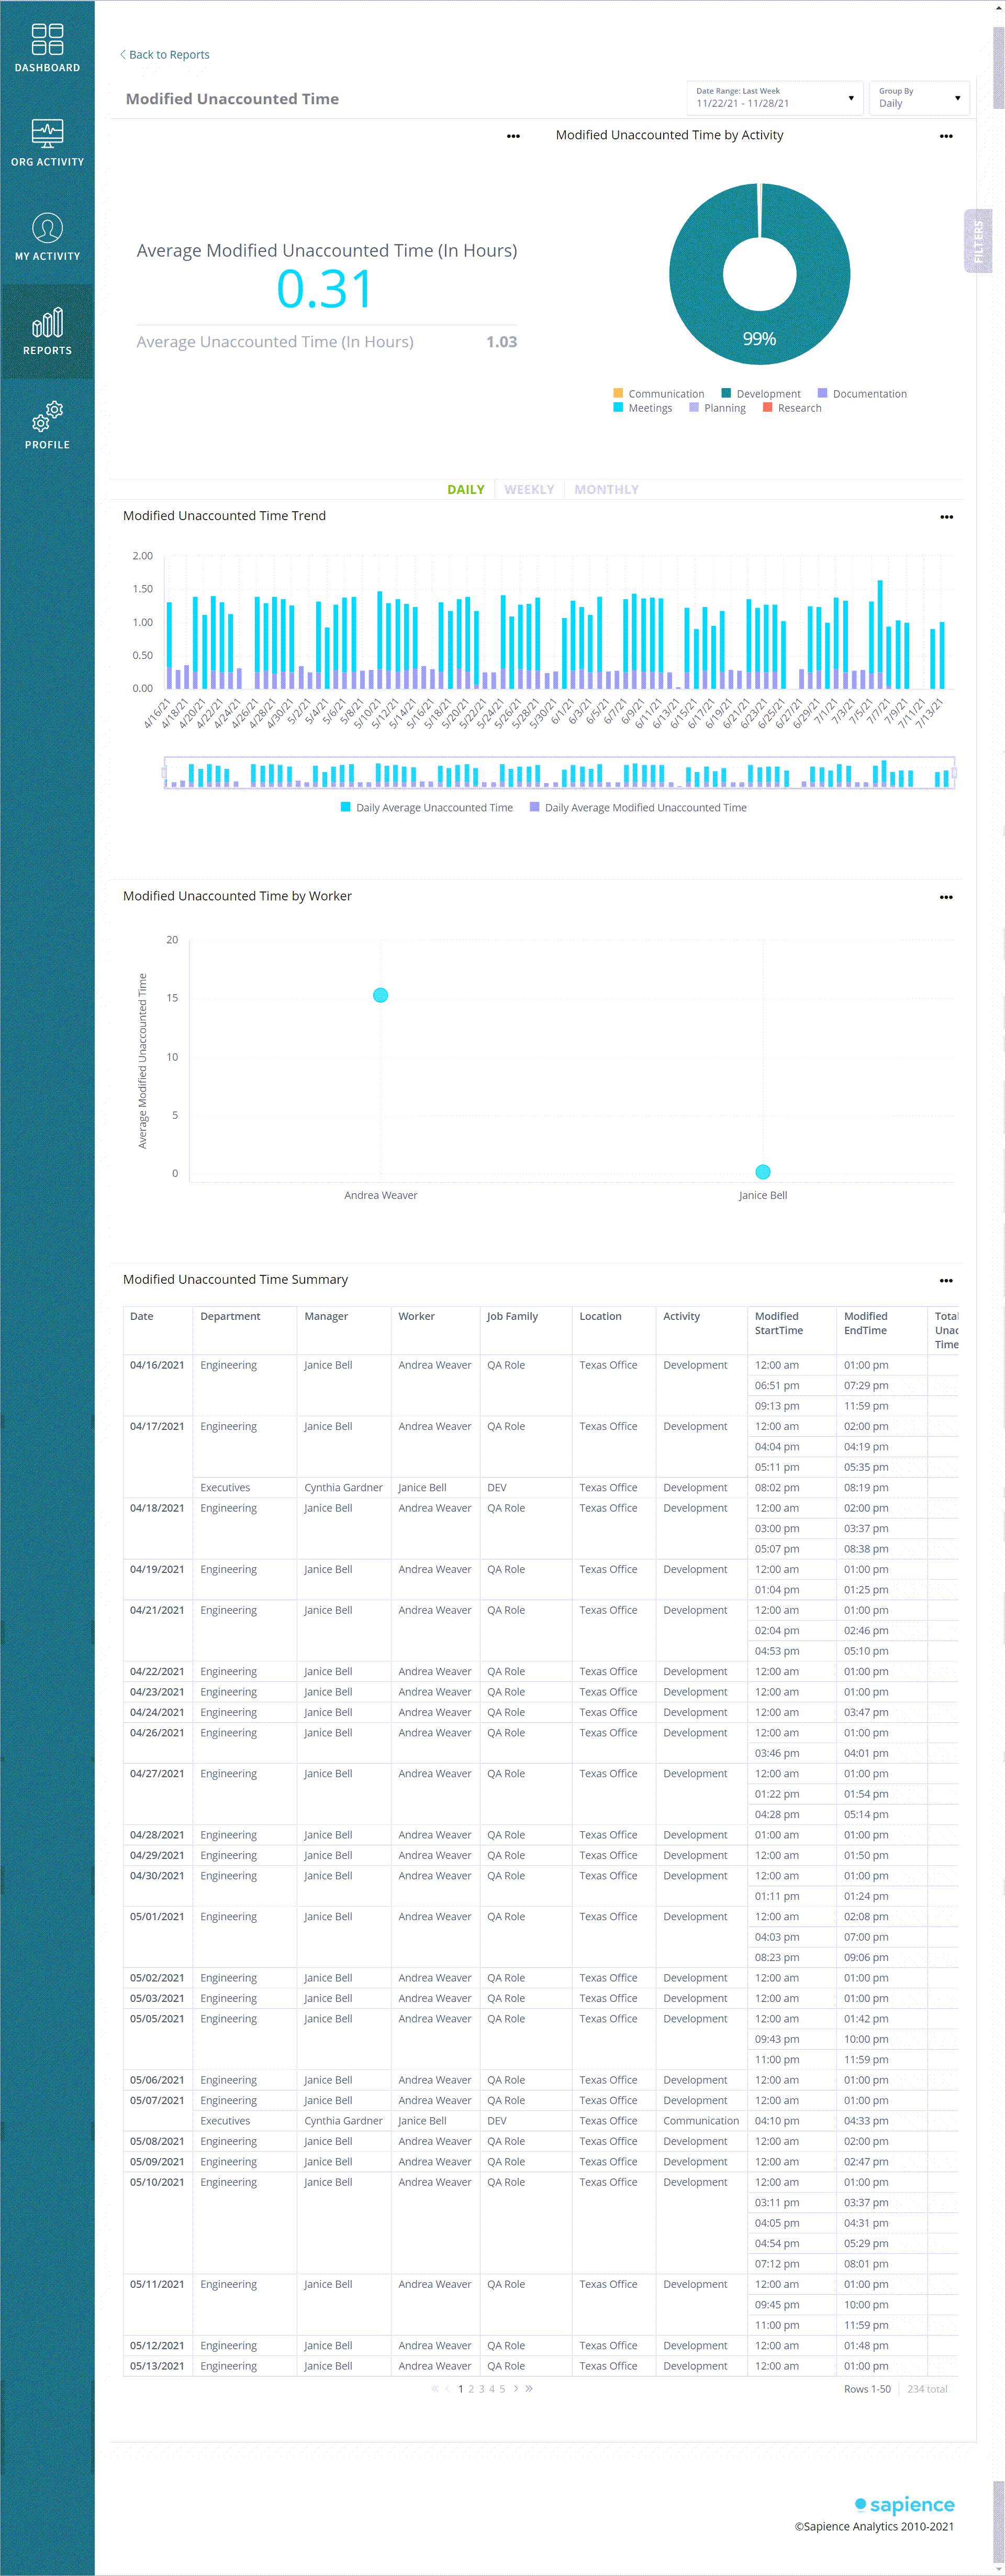Go to My Activity in the sidebar
This screenshot has width=1006, height=2576.
click(x=47, y=237)
